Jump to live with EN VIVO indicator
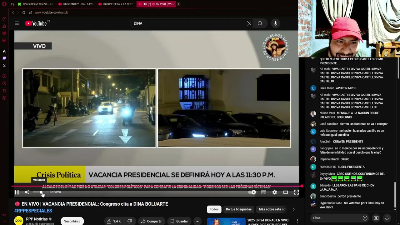This screenshot has width=400, height=225. point(55,192)
